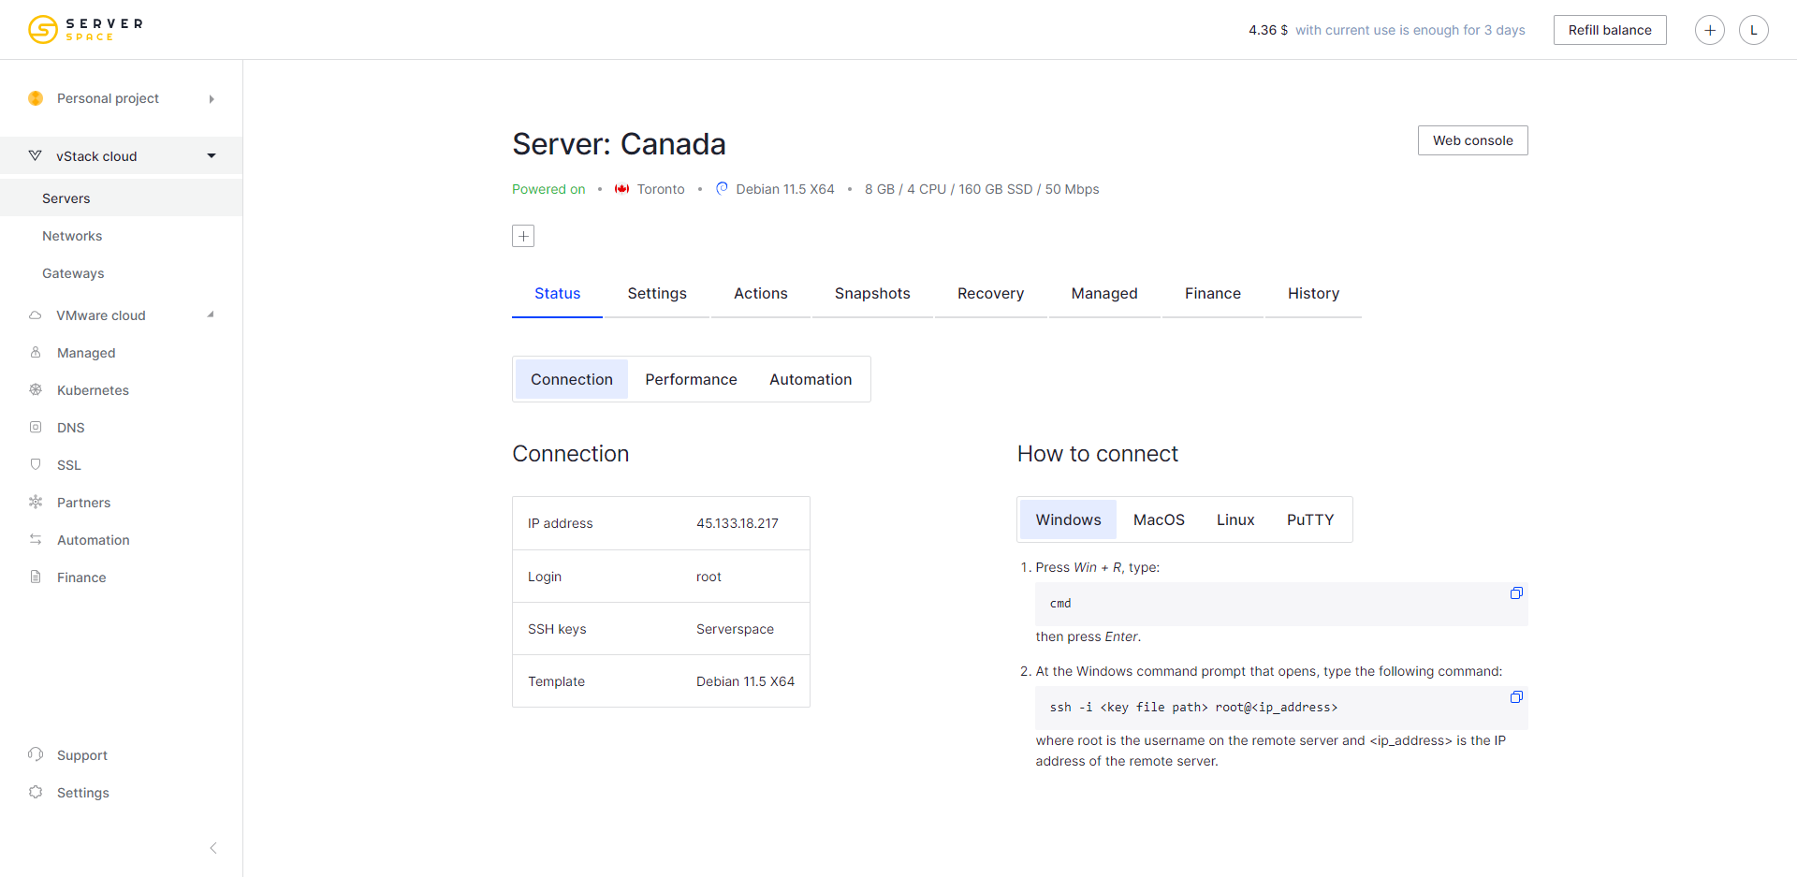The height and width of the screenshot is (877, 1797).
Task: Click the add tag plus box
Action: (x=523, y=236)
